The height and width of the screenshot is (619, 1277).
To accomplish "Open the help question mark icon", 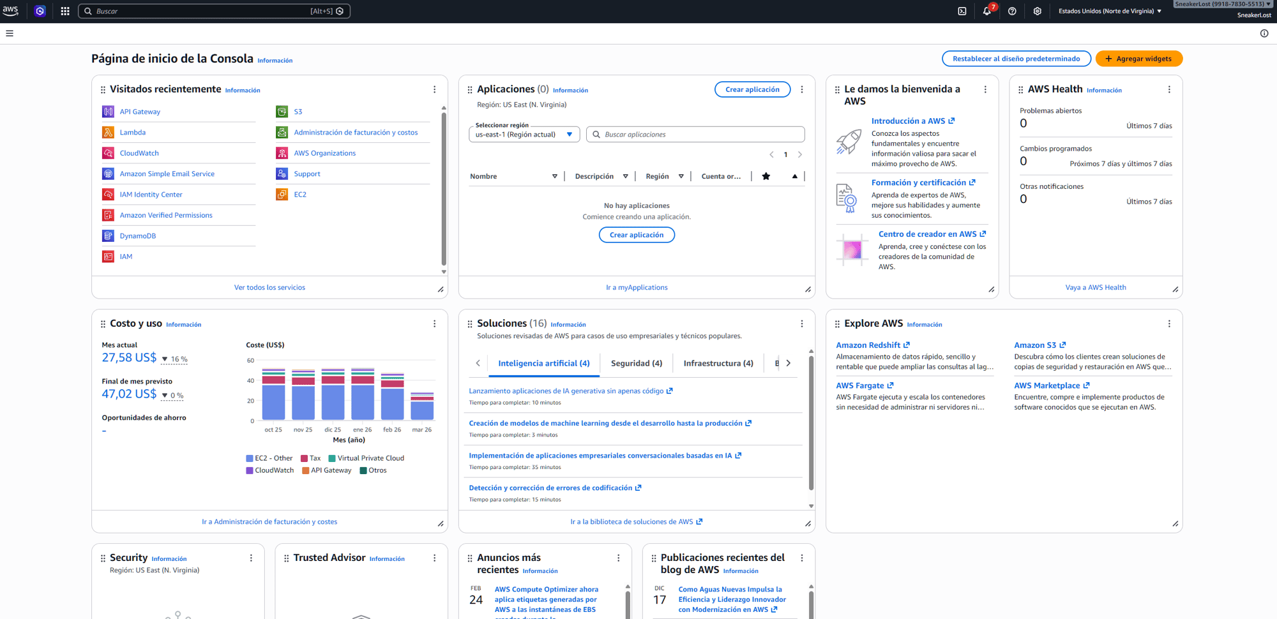I will (1011, 11).
